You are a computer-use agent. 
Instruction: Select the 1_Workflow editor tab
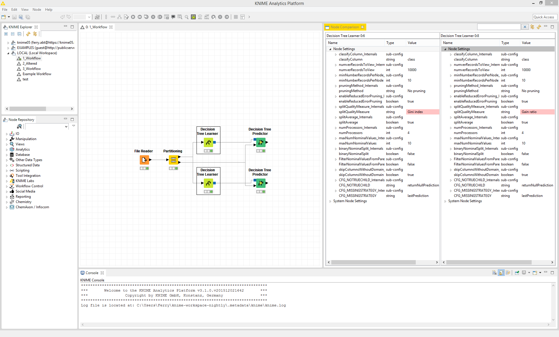tap(96, 27)
